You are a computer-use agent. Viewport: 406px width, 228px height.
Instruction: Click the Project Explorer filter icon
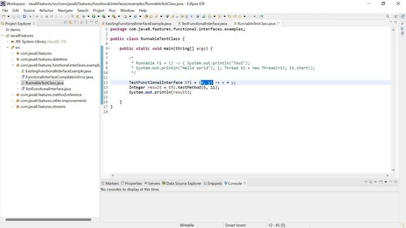[x=75, y=23]
